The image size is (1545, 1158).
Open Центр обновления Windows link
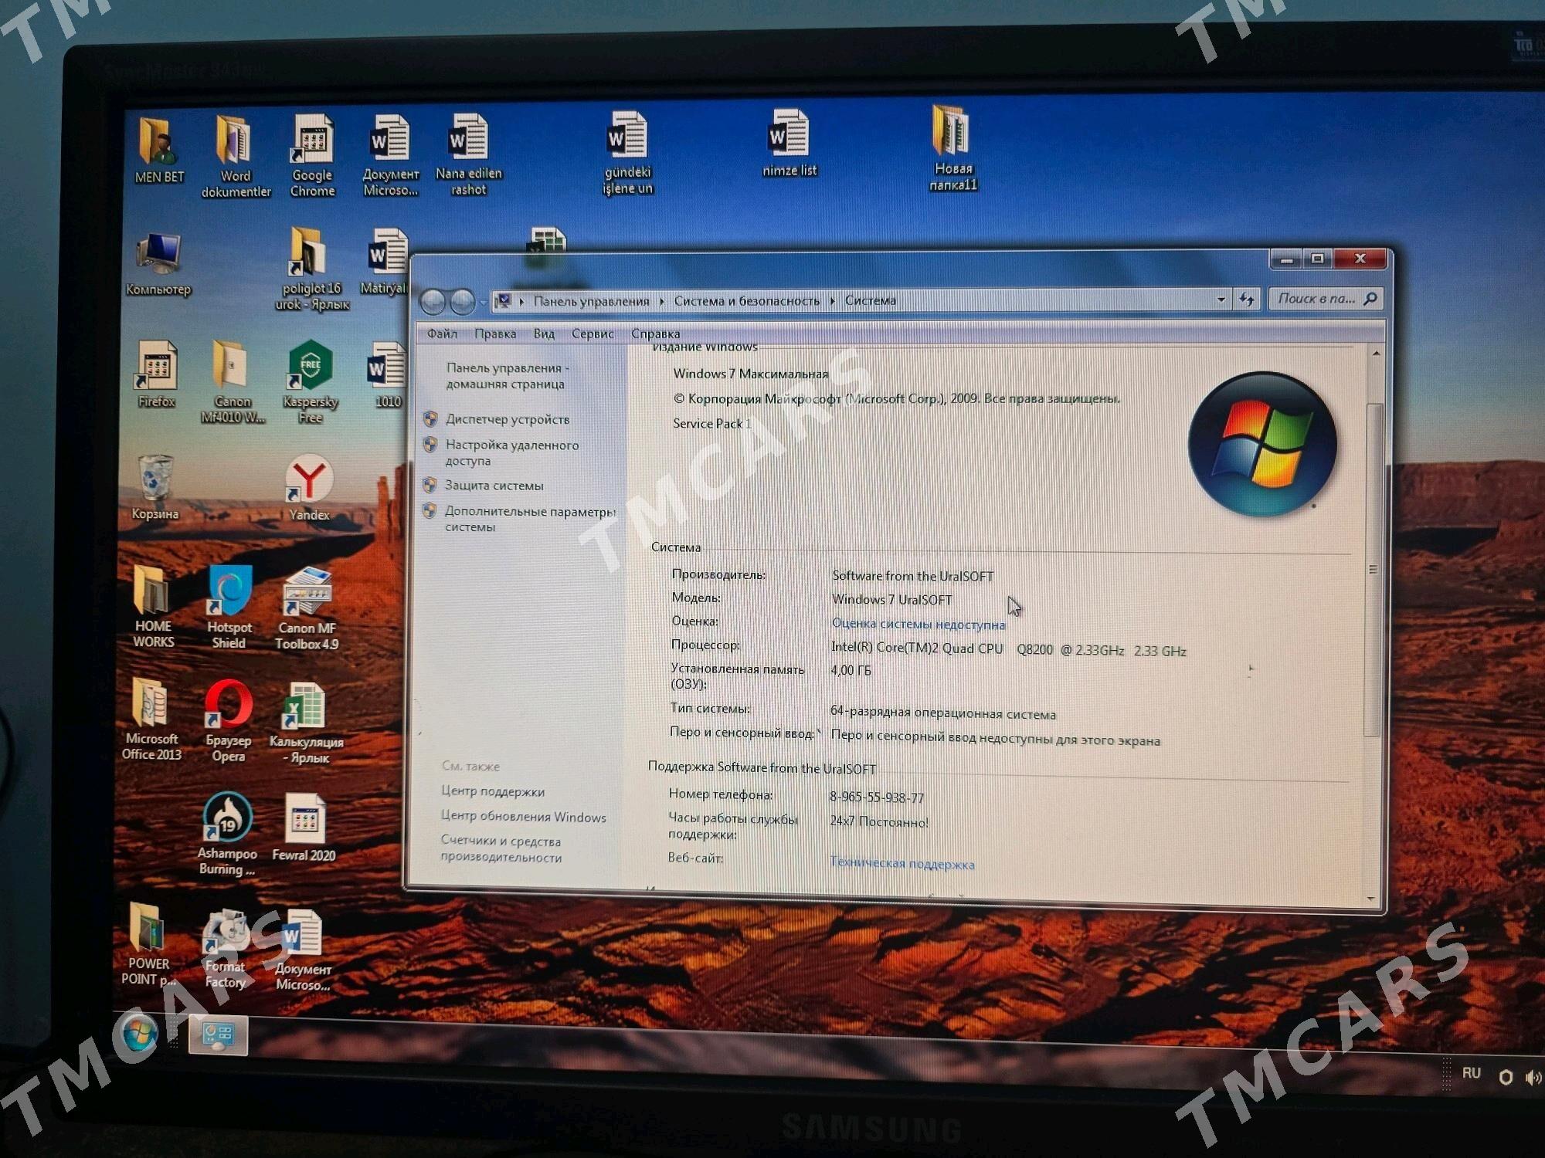pyautogui.click(x=523, y=817)
